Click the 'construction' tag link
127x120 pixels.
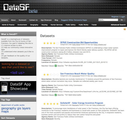point(76,66)
